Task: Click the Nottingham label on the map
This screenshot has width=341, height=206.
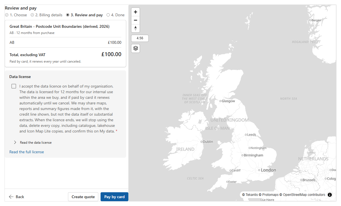Action: [x=258, y=148]
